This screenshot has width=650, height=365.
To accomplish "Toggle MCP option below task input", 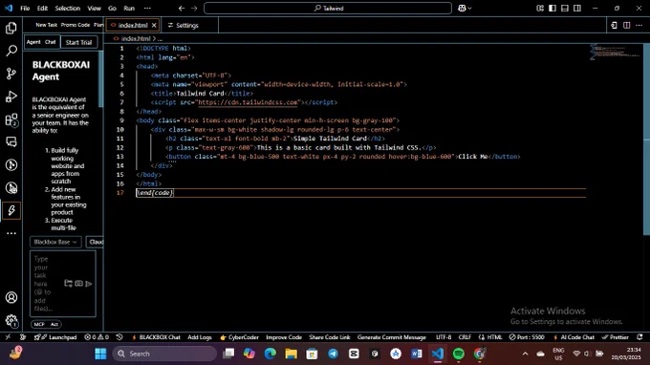I will tap(39, 325).
